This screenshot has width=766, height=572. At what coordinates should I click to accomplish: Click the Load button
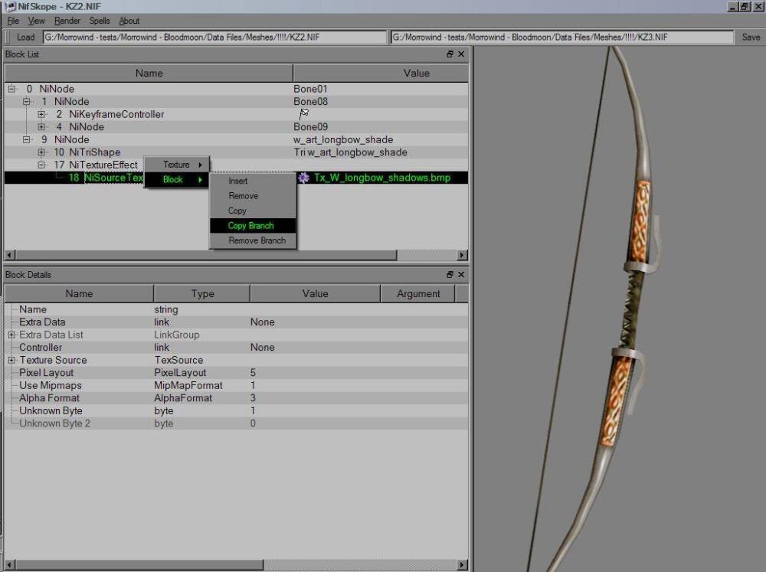point(25,37)
